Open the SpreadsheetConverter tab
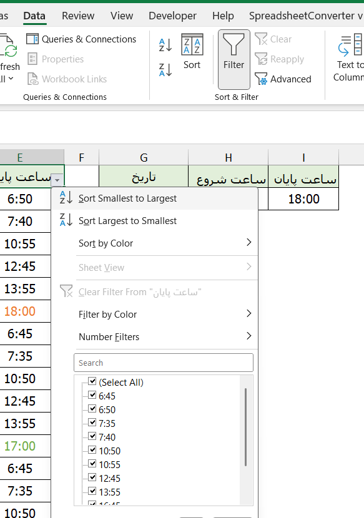 click(305, 16)
